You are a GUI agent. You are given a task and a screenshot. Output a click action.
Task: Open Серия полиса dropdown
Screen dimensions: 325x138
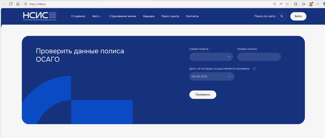pos(211,57)
